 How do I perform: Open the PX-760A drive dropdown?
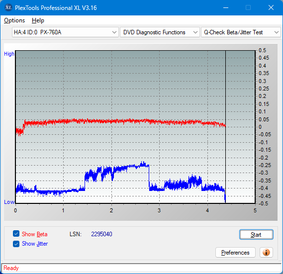tap(65, 32)
